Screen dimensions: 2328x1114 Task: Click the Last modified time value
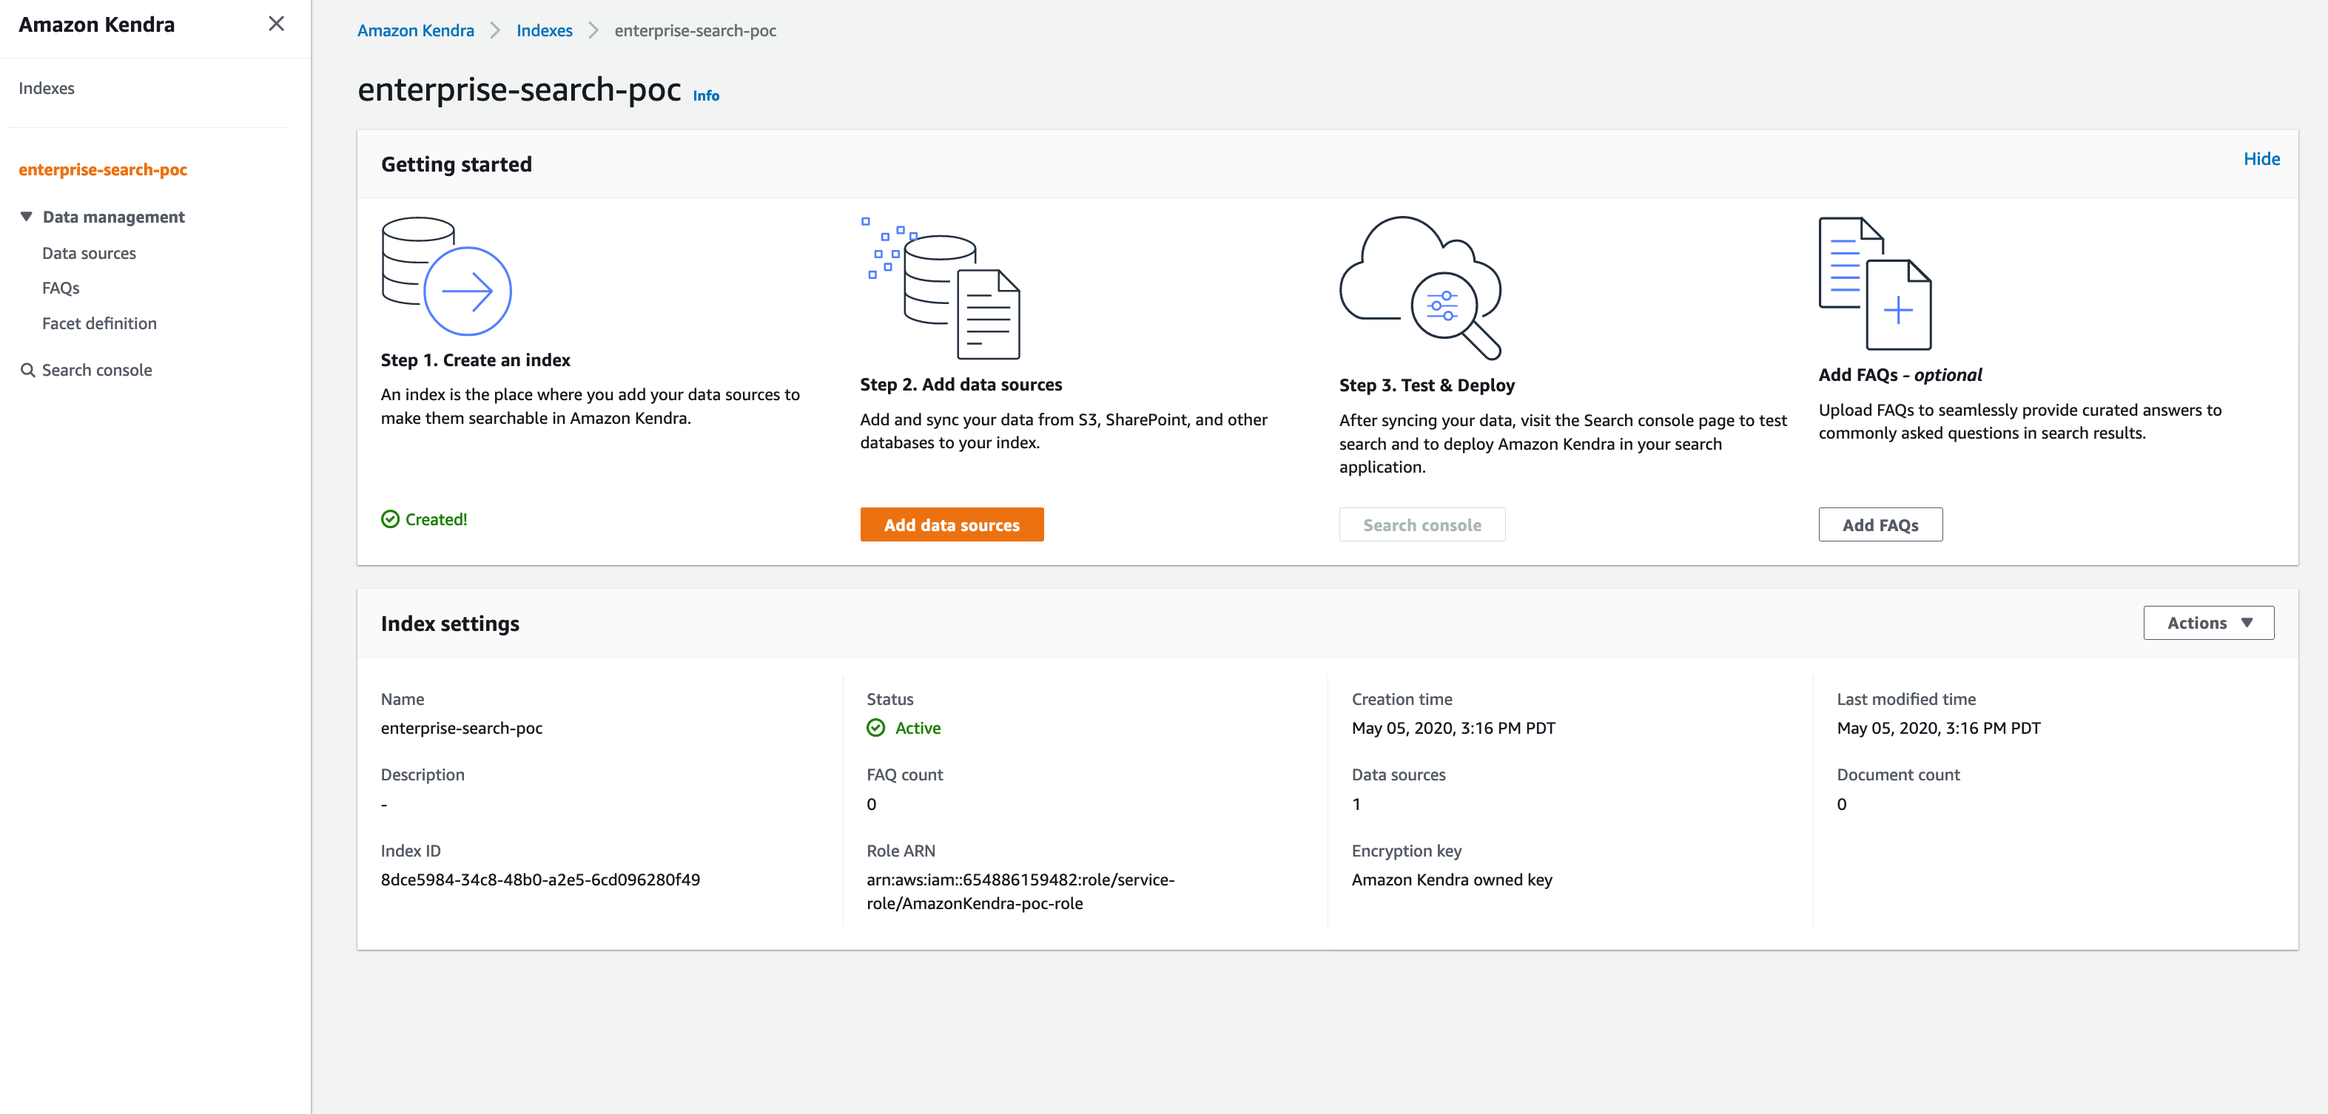coord(1939,727)
